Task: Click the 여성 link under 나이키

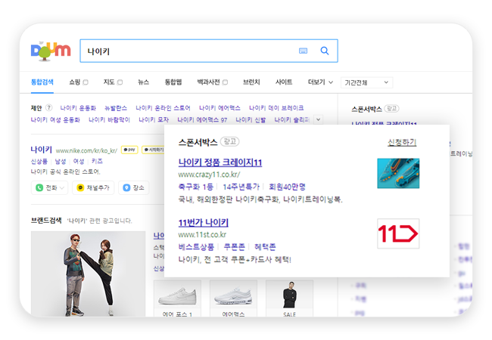Action: click(x=79, y=161)
